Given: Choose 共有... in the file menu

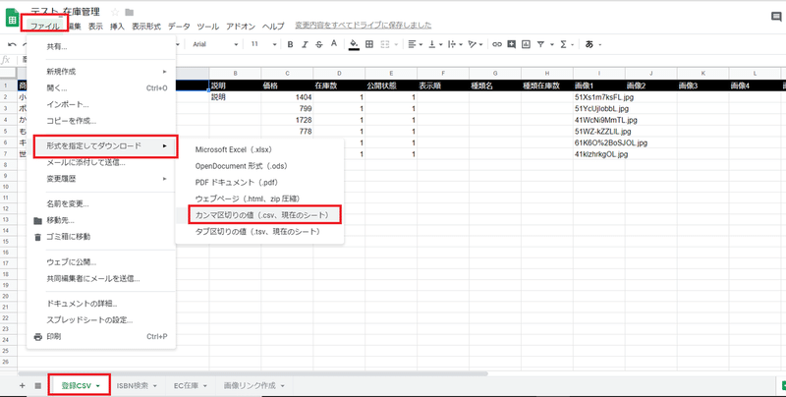Looking at the screenshot, I should (101, 46).
